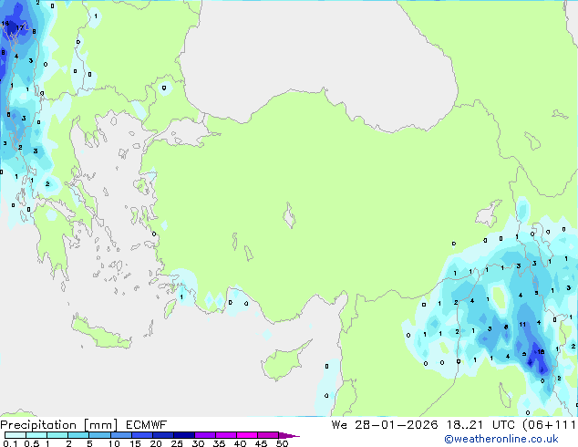Click legend scale label "40"
The height and width of the screenshot is (447, 578).
point(240,443)
